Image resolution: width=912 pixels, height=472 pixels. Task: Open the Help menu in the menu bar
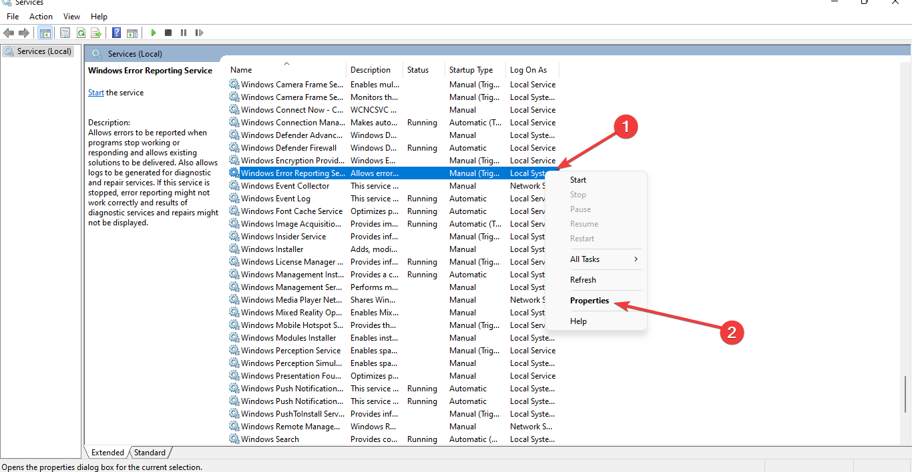pos(99,17)
